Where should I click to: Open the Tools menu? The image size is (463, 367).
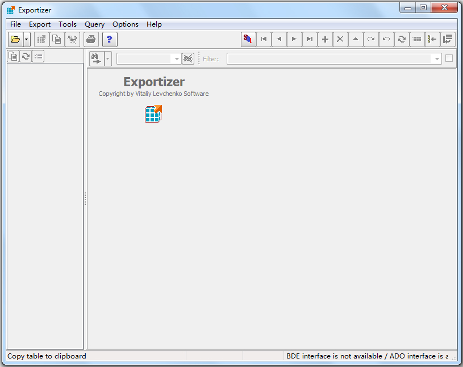(68, 24)
